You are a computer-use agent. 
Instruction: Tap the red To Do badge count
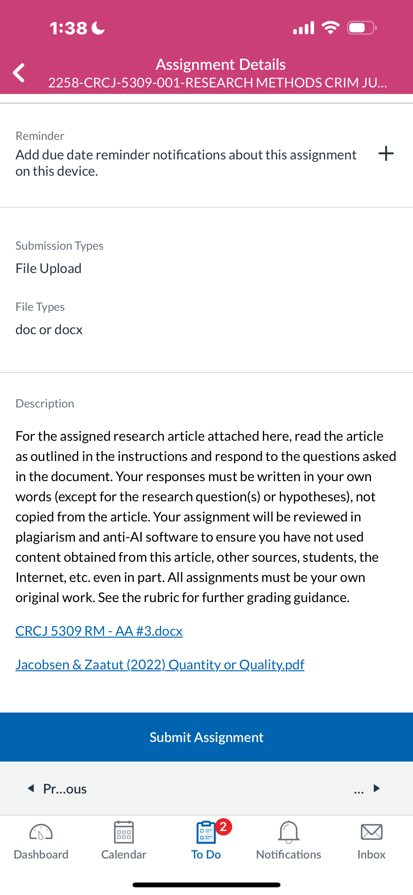click(223, 826)
